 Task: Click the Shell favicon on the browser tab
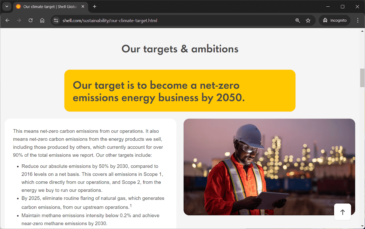tap(18, 6)
